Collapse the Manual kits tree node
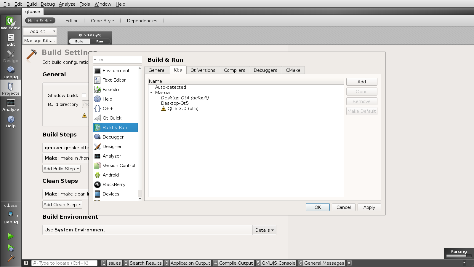This screenshot has height=267, width=474. pos(151,93)
